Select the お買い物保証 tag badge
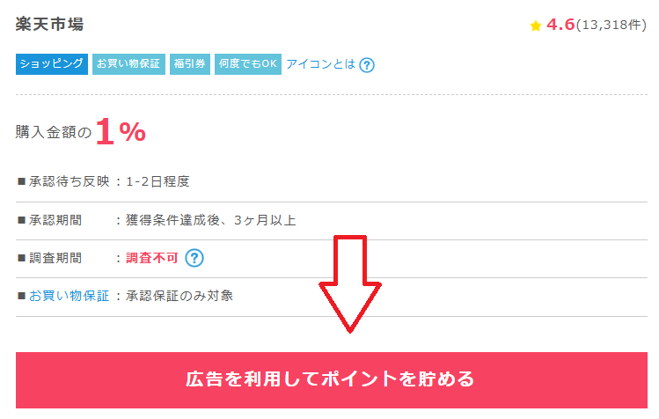This screenshot has height=419, width=659. pyautogui.click(x=128, y=64)
